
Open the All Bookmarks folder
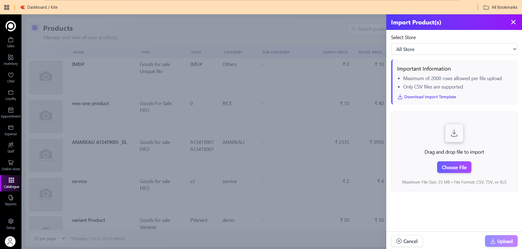tap(501, 7)
